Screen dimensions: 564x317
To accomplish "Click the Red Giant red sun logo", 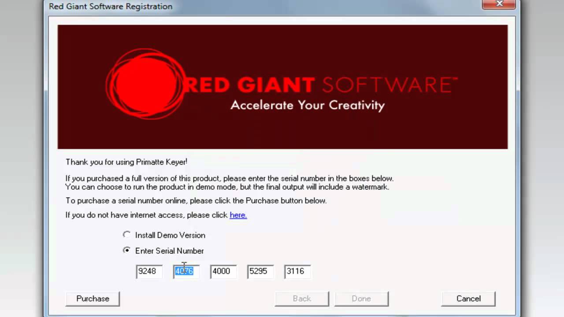I will pyautogui.click(x=145, y=84).
